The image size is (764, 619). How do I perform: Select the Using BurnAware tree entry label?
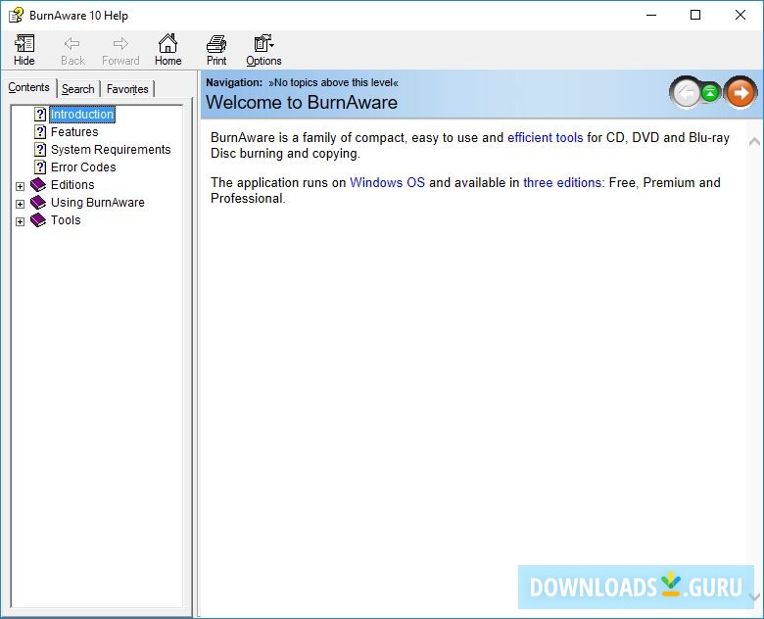click(97, 203)
